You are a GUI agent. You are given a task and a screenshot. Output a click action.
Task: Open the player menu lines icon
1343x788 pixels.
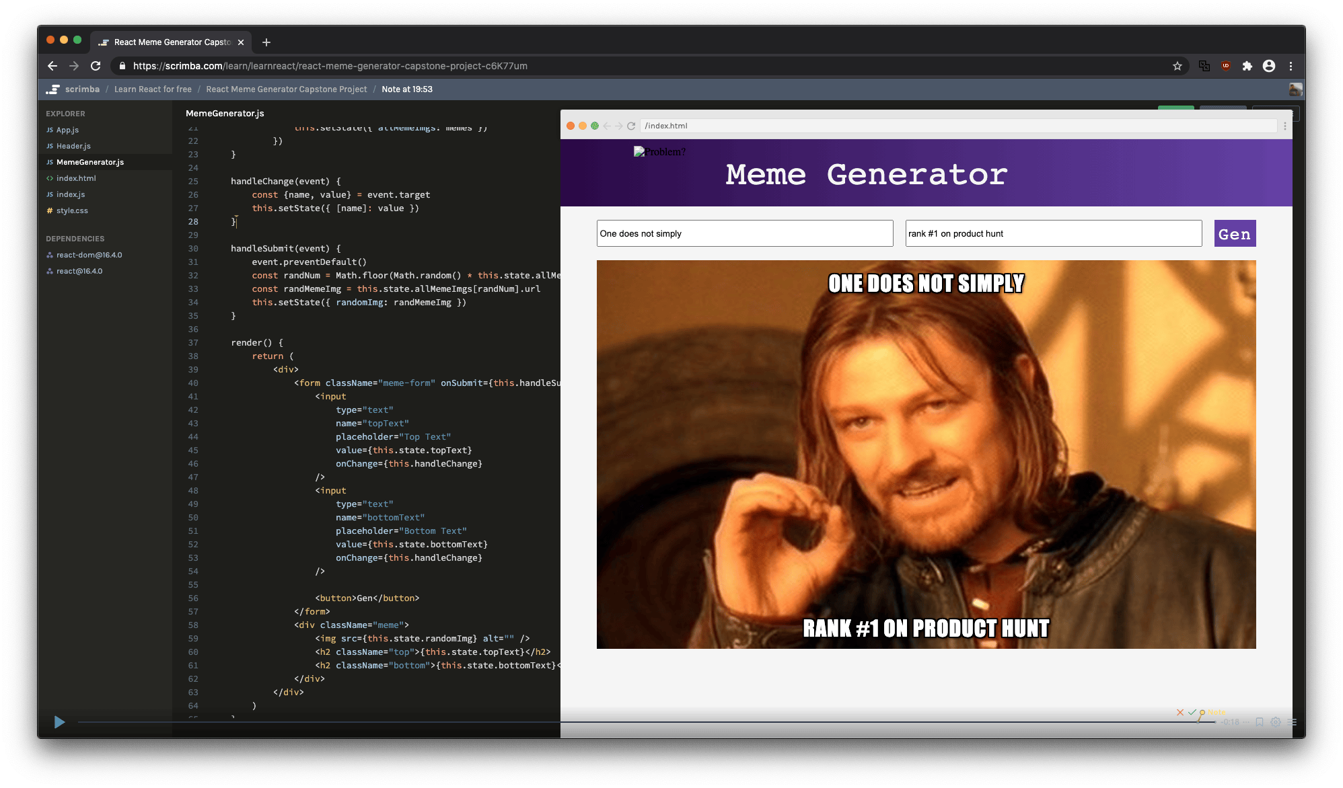[x=1292, y=722]
